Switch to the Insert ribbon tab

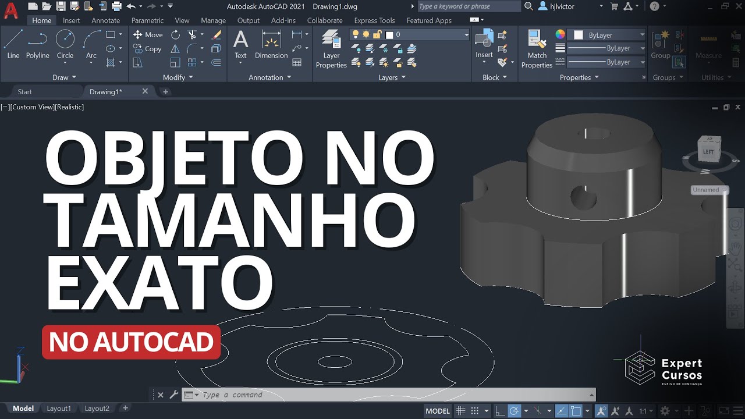(71, 20)
